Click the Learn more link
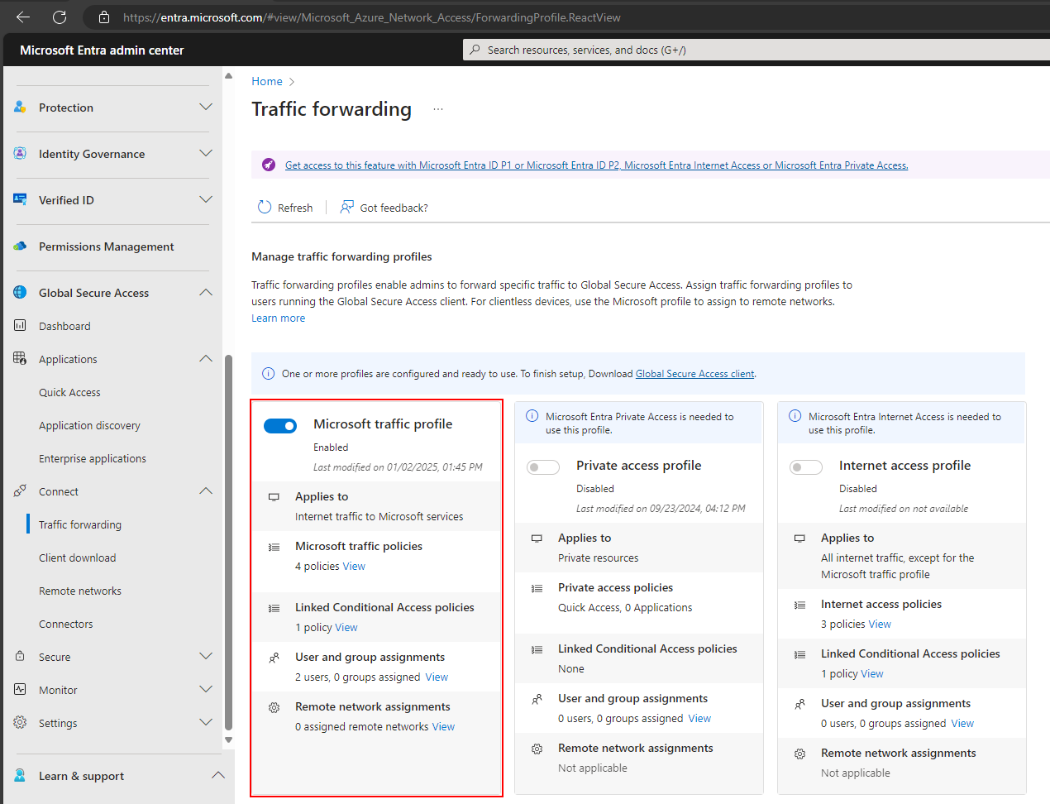The width and height of the screenshot is (1050, 804). (279, 318)
